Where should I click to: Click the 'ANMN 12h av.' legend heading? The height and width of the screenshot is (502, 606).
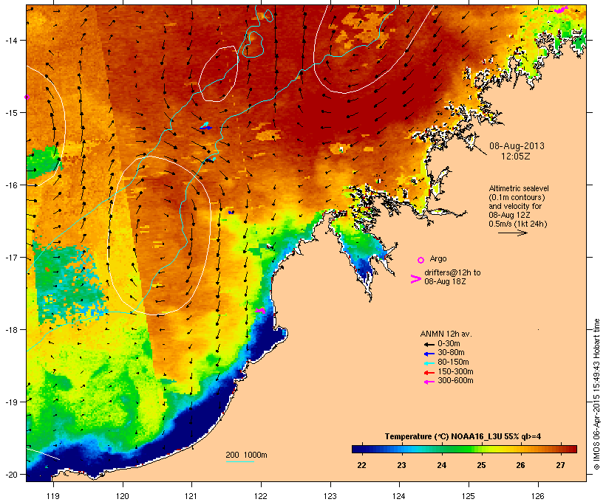[x=446, y=334]
